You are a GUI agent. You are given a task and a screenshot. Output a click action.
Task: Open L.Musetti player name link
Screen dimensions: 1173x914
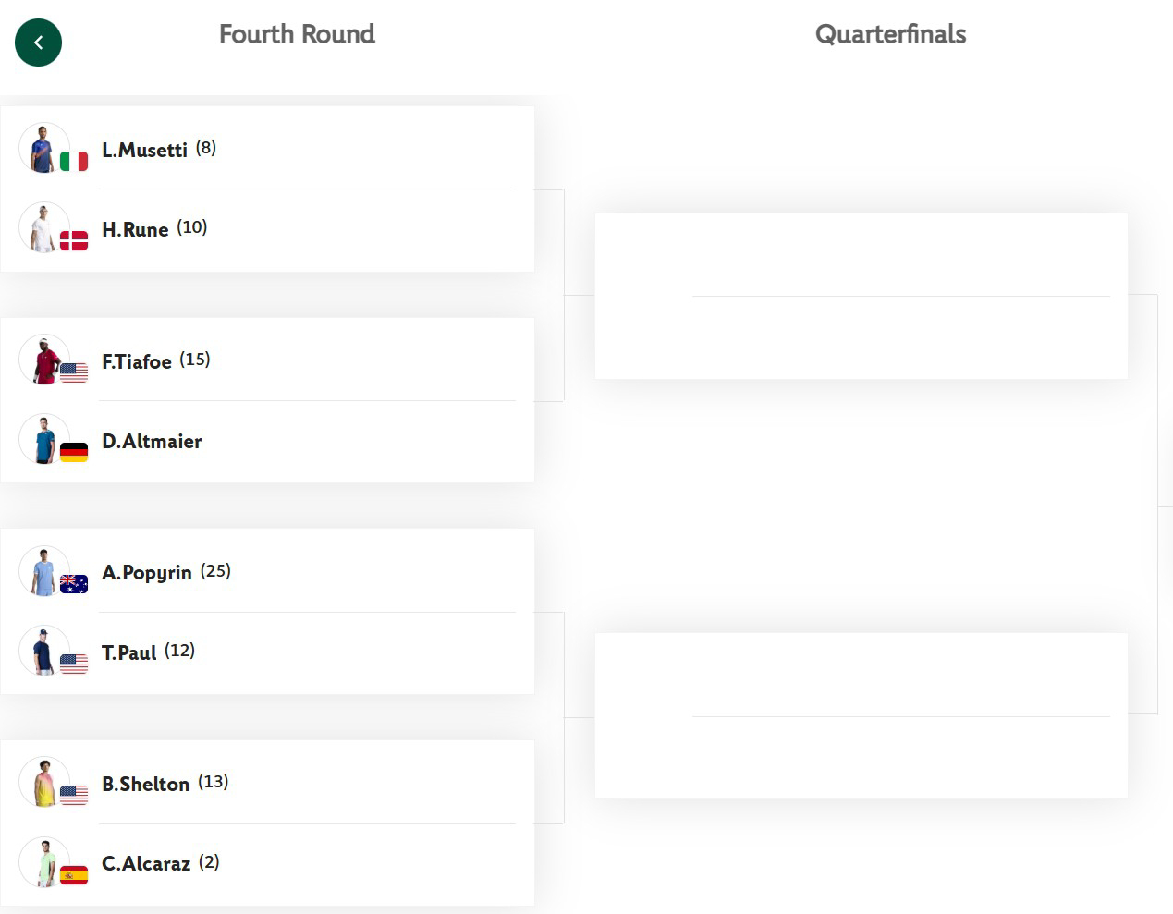click(x=144, y=150)
